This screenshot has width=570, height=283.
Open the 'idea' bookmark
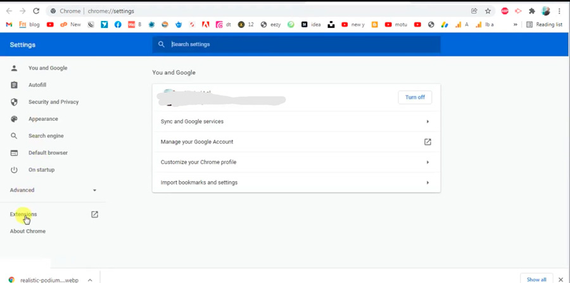point(311,25)
